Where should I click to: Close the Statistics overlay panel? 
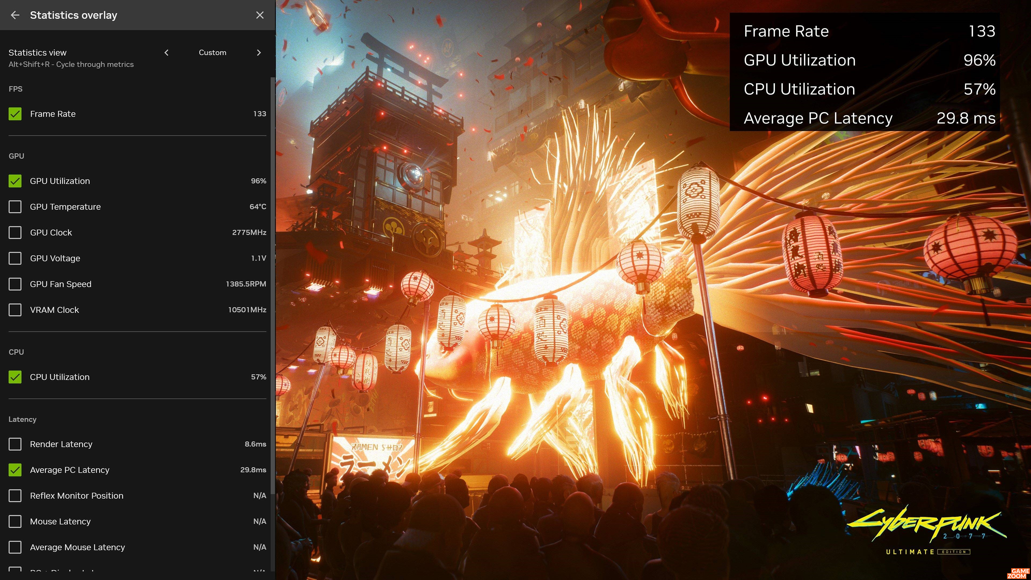coord(260,15)
